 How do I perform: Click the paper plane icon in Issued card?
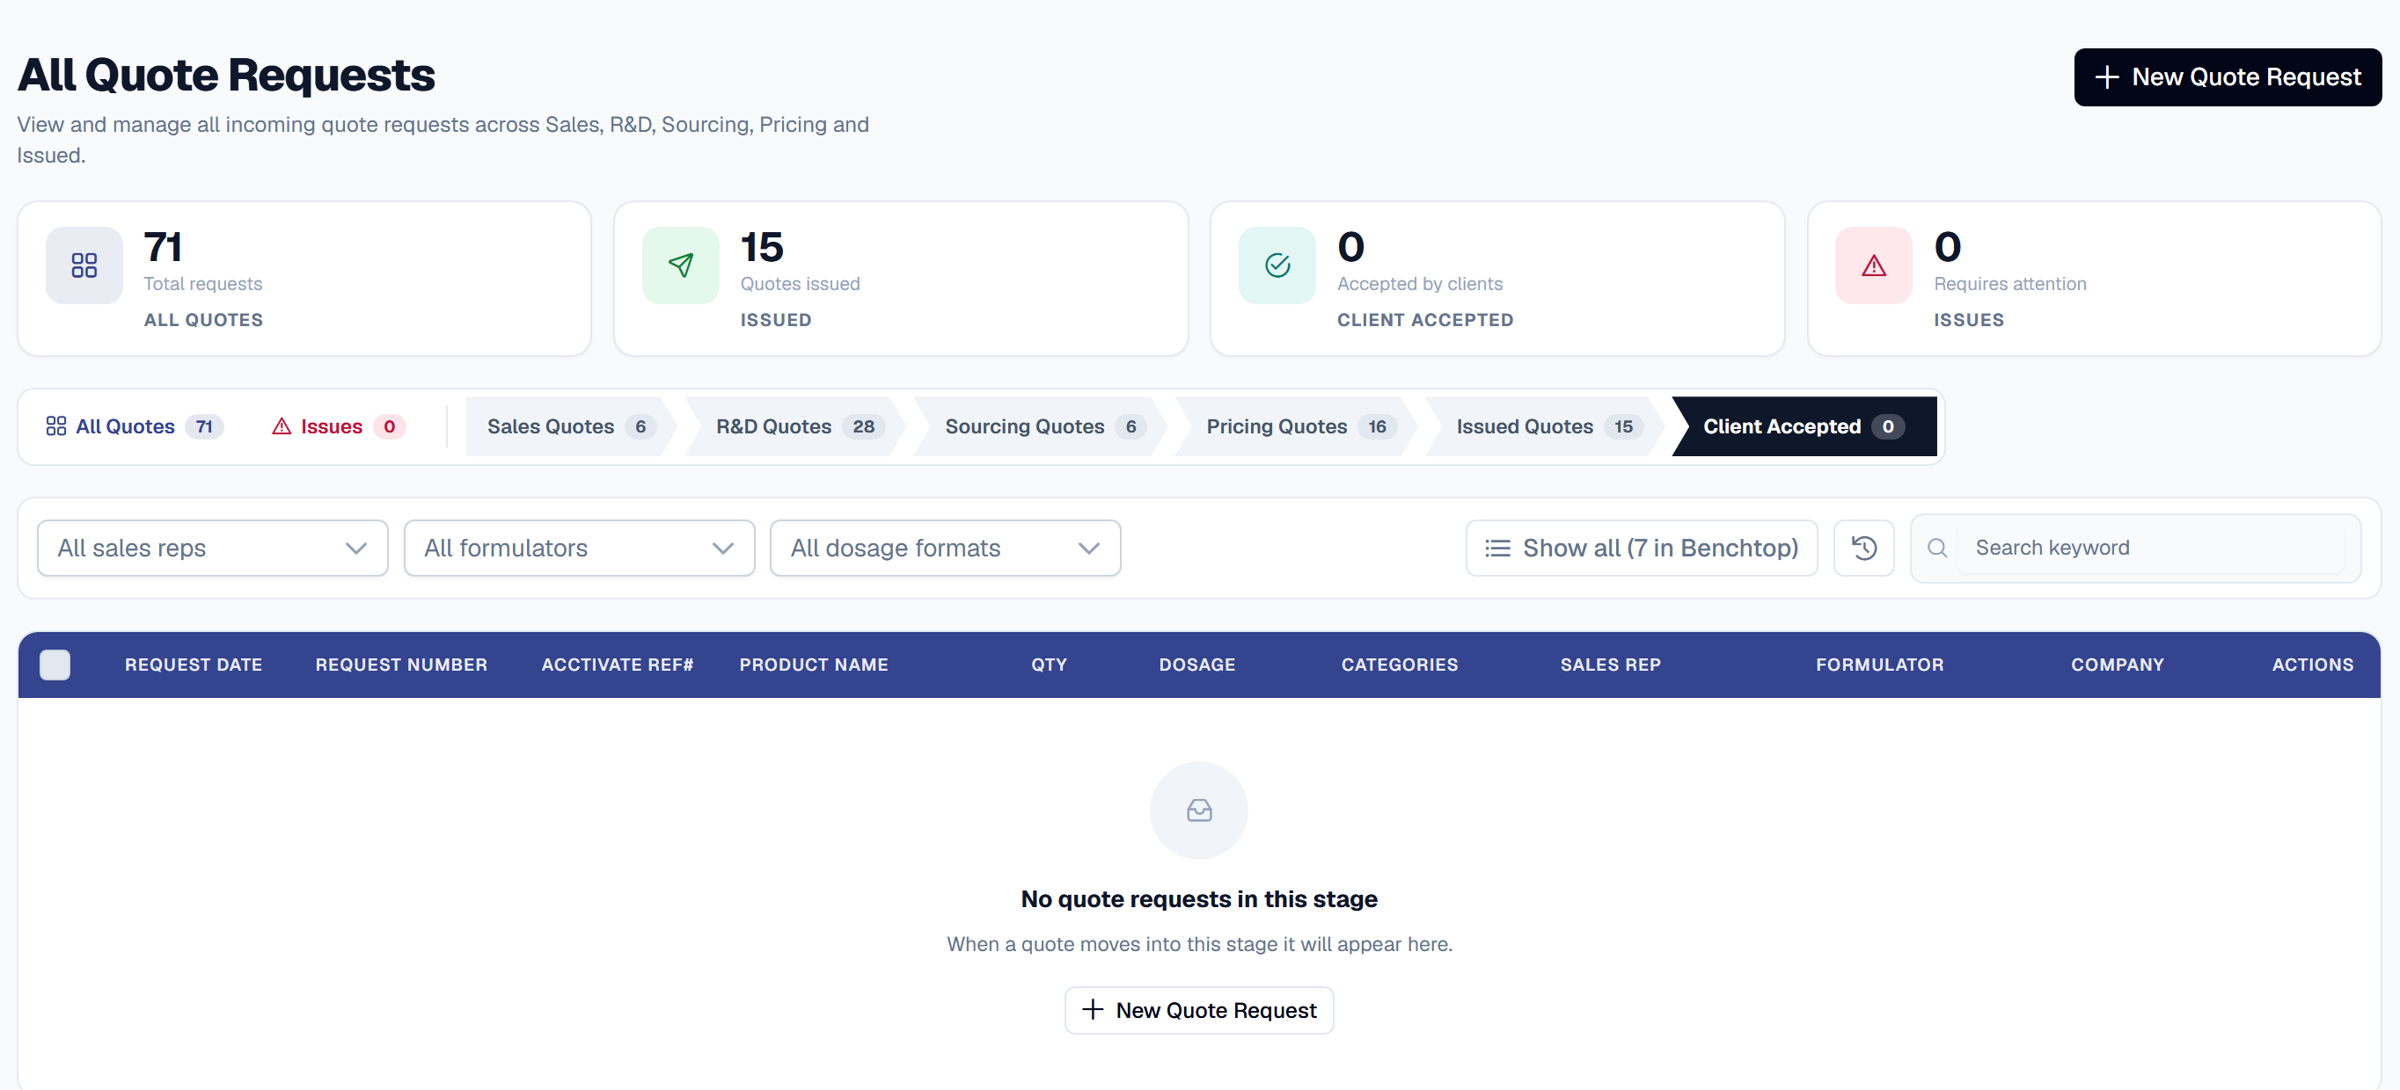681,265
